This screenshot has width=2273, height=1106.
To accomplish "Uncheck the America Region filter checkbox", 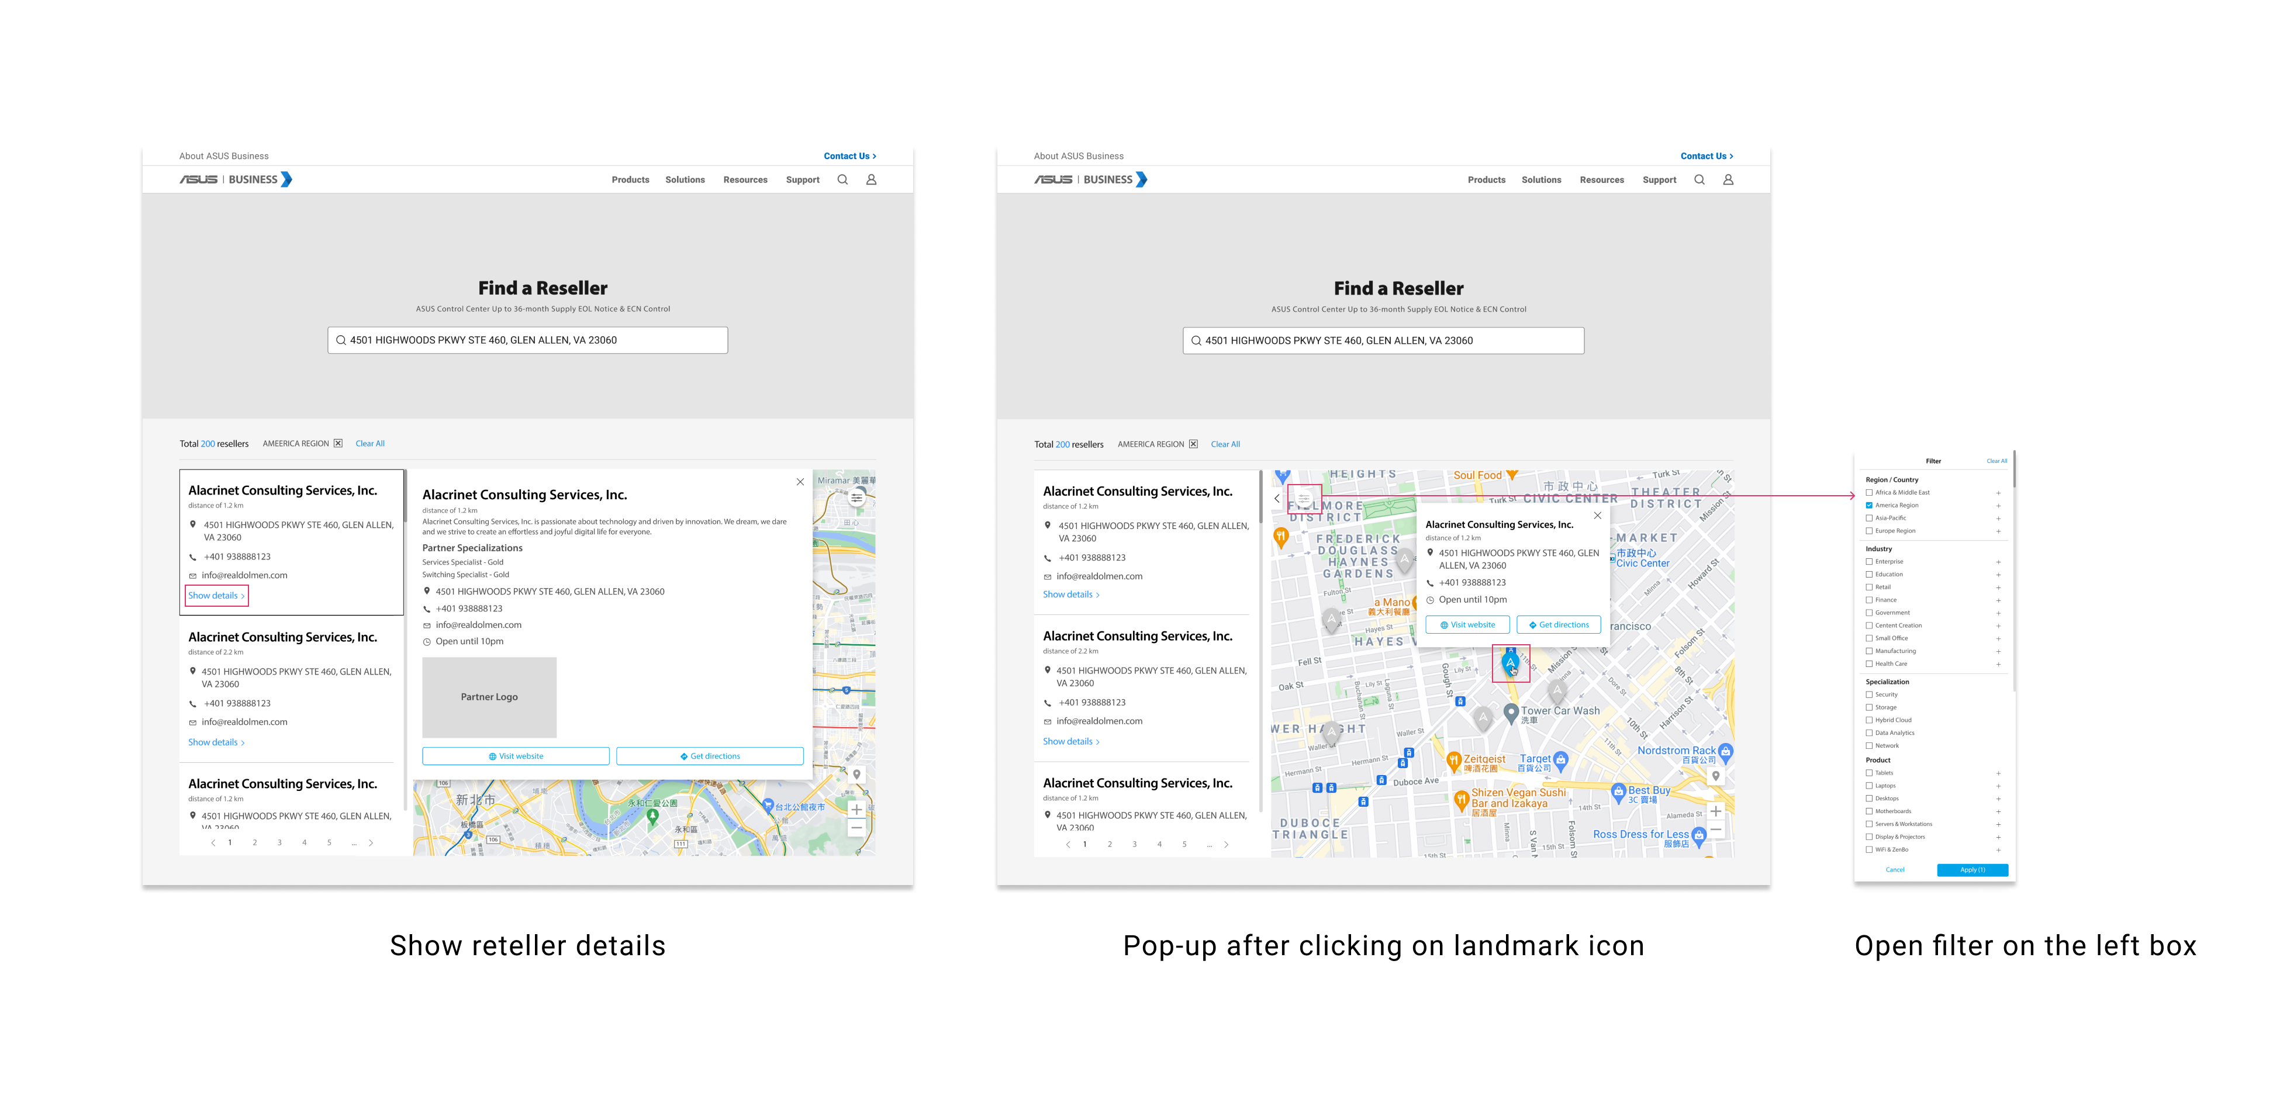I will coord(1869,506).
